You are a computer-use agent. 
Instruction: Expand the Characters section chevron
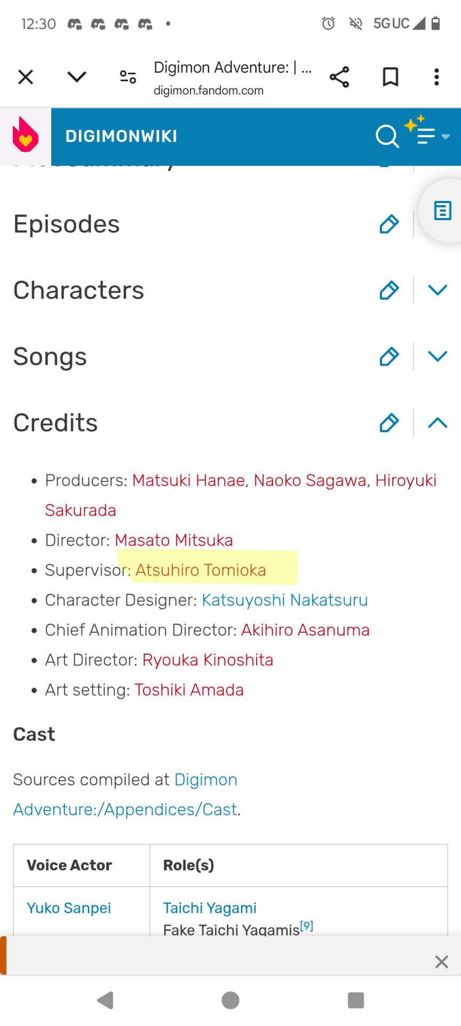pyautogui.click(x=438, y=290)
